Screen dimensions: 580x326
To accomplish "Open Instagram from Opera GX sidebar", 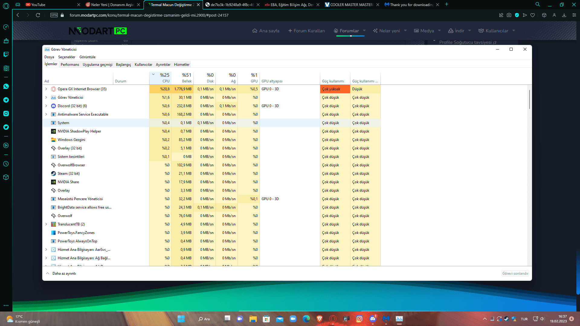I will (x=6, y=113).
